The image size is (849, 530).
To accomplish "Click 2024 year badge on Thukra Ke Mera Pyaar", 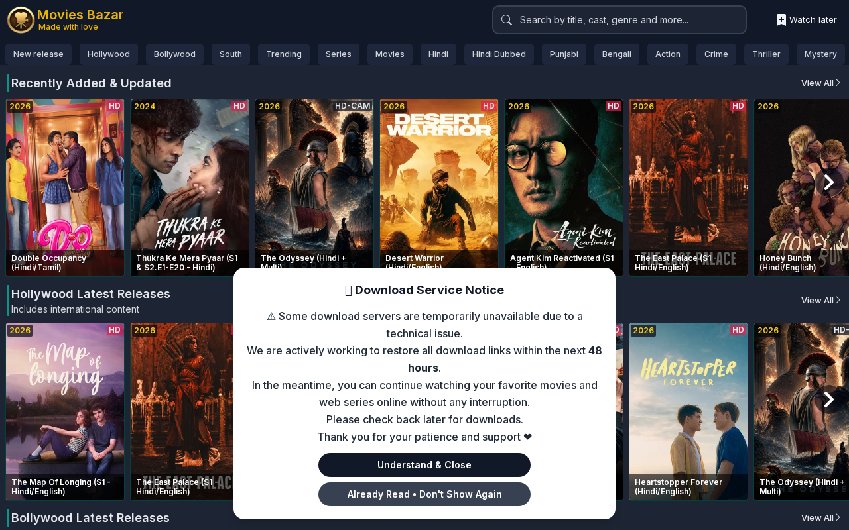I will (145, 106).
